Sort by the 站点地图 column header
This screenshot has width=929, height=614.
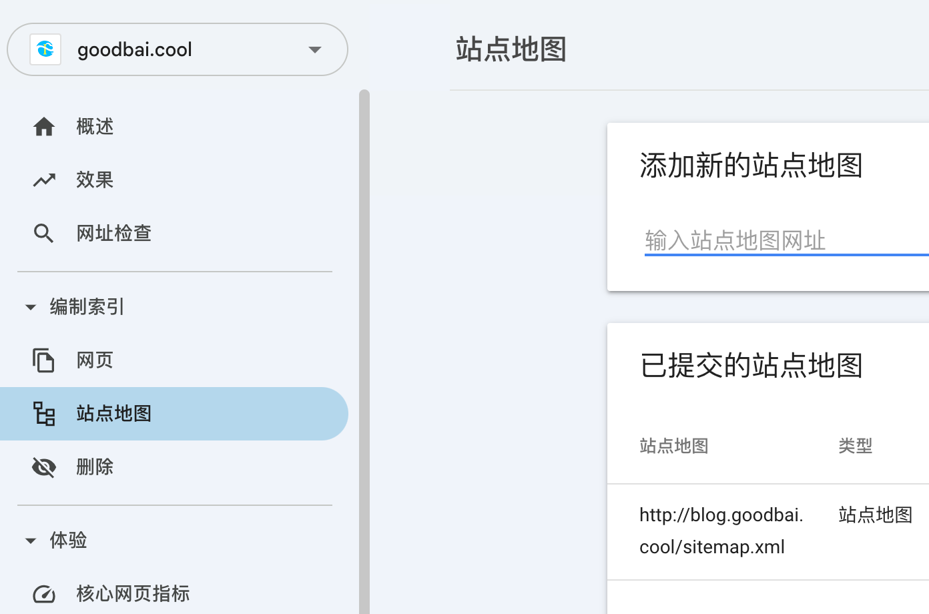pyautogui.click(x=673, y=446)
